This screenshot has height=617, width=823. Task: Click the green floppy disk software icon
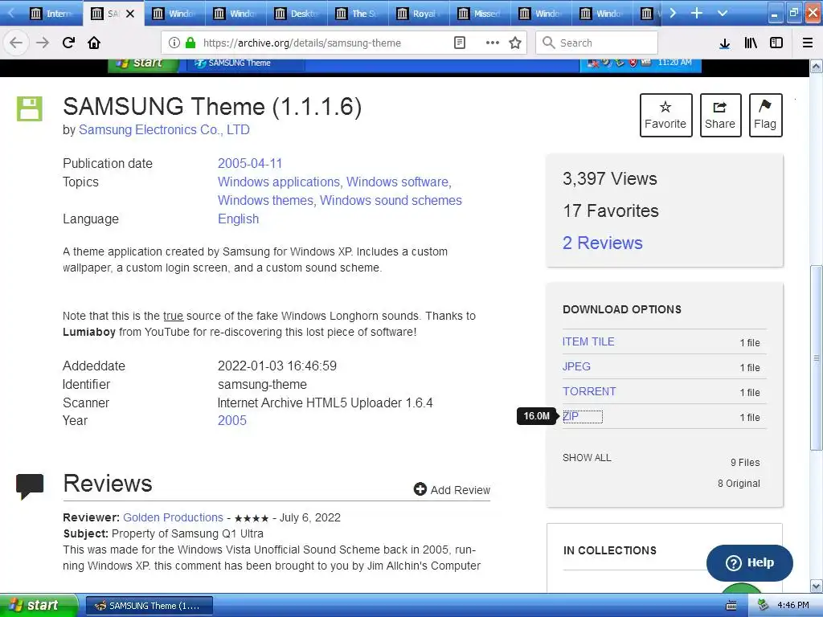[x=30, y=108]
